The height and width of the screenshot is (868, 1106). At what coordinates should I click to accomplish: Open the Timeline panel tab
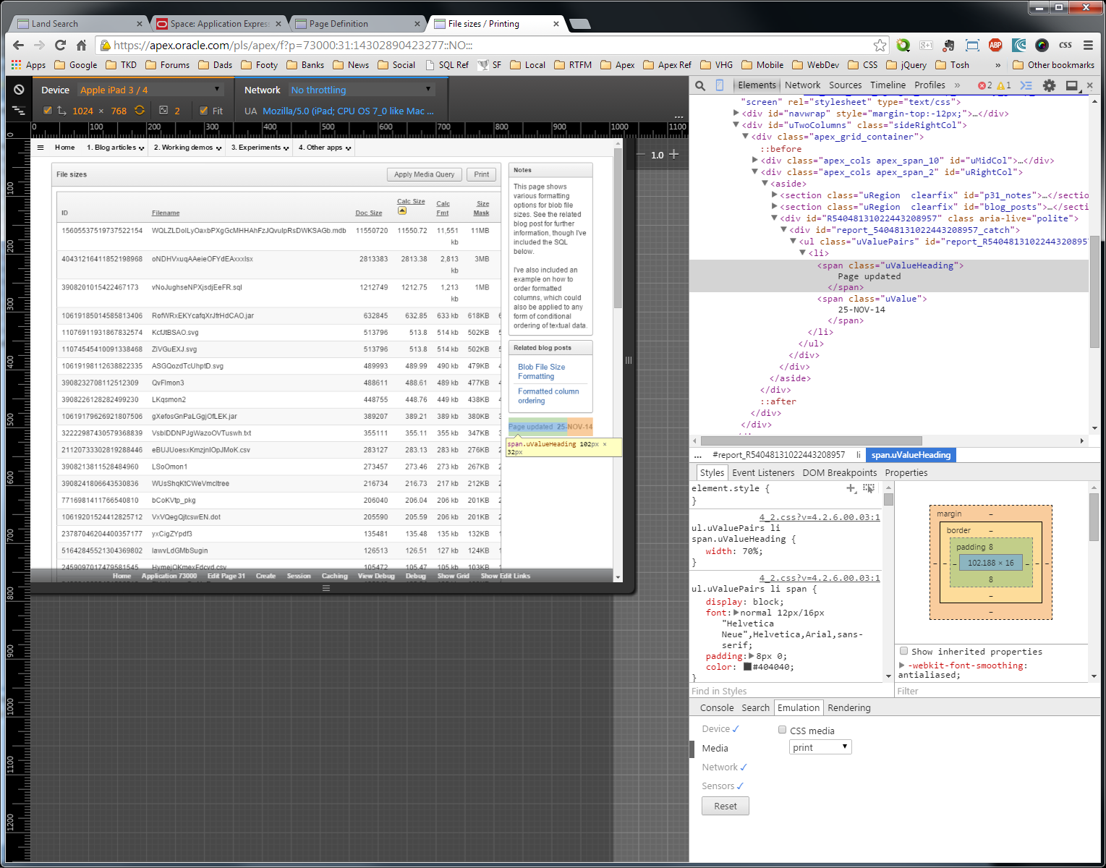[x=888, y=85]
